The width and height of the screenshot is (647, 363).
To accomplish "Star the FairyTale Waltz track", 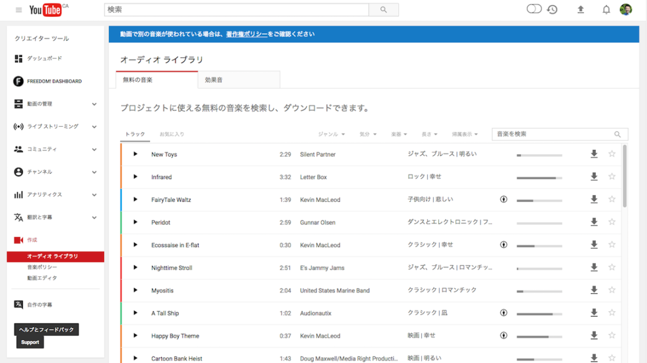I will point(612,199).
